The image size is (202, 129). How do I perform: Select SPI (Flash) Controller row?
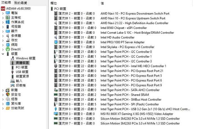[x=106, y=104]
